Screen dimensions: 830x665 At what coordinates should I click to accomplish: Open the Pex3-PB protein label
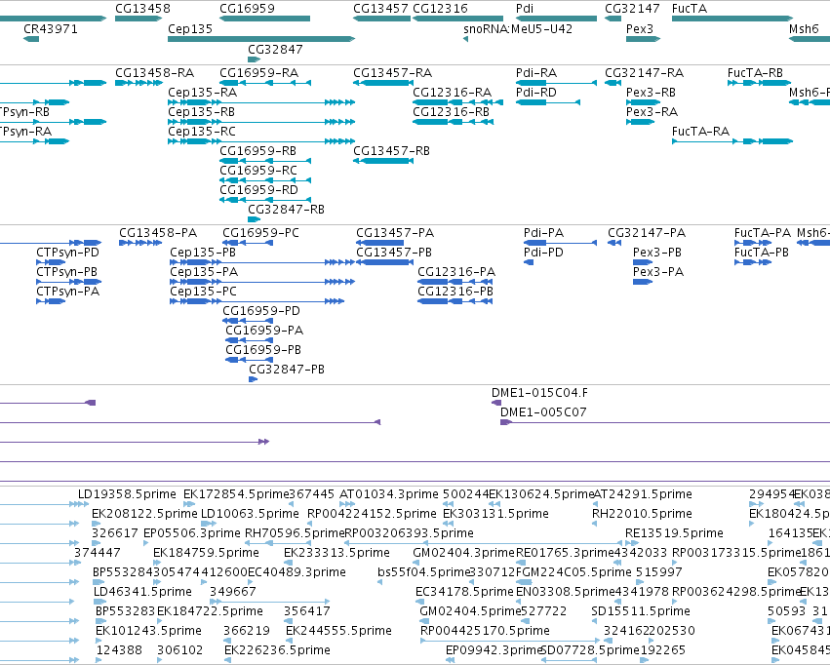tap(657, 253)
